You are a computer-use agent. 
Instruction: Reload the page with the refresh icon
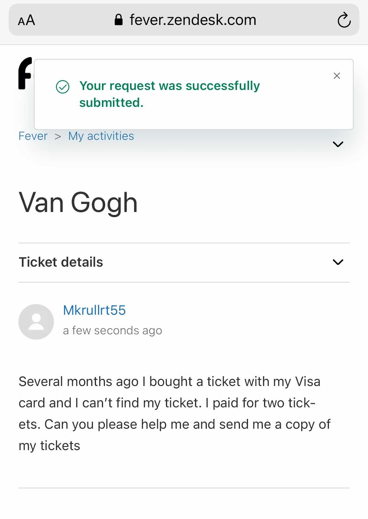pyautogui.click(x=344, y=20)
